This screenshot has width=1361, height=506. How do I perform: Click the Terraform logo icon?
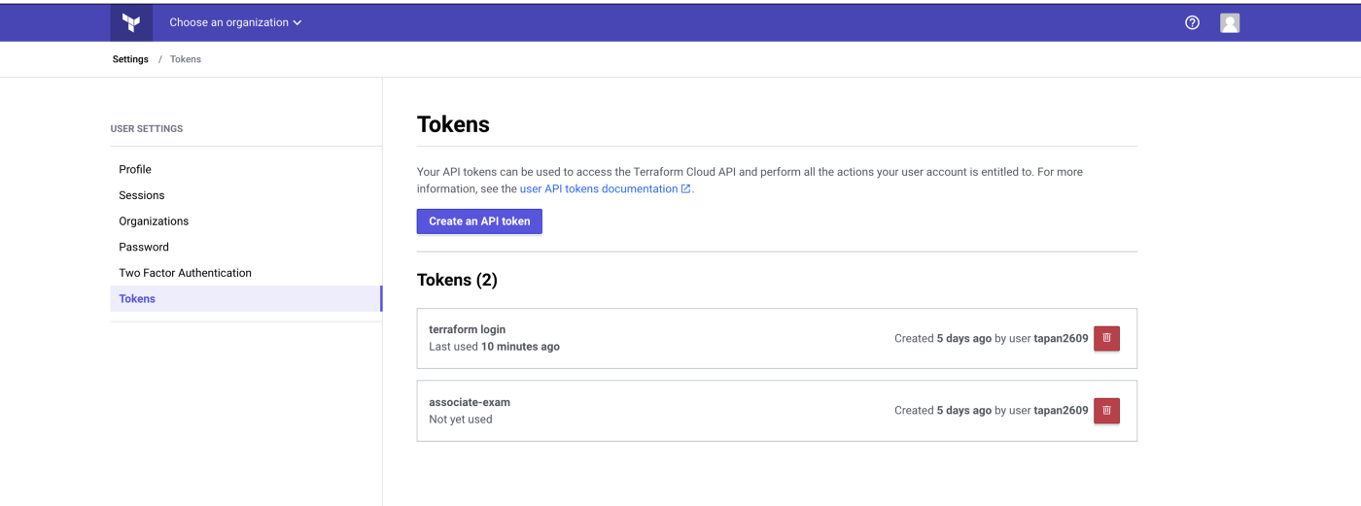point(131,22)
